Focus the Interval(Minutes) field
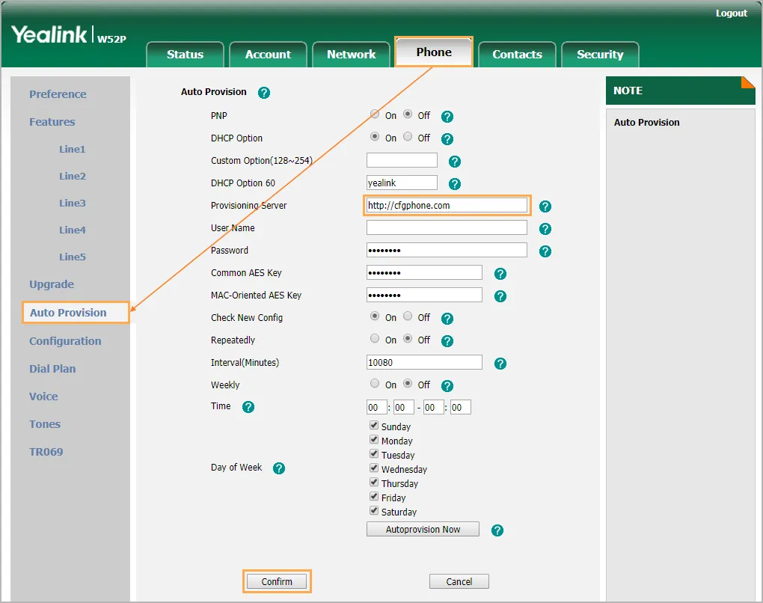 click(x=424, y=363)
